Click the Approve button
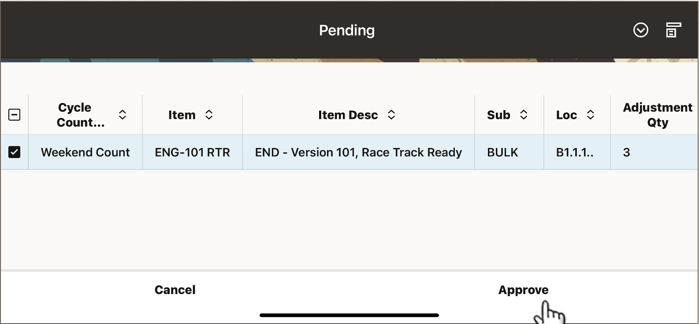The width and height of the screenshot is (699, 324). 523,290
